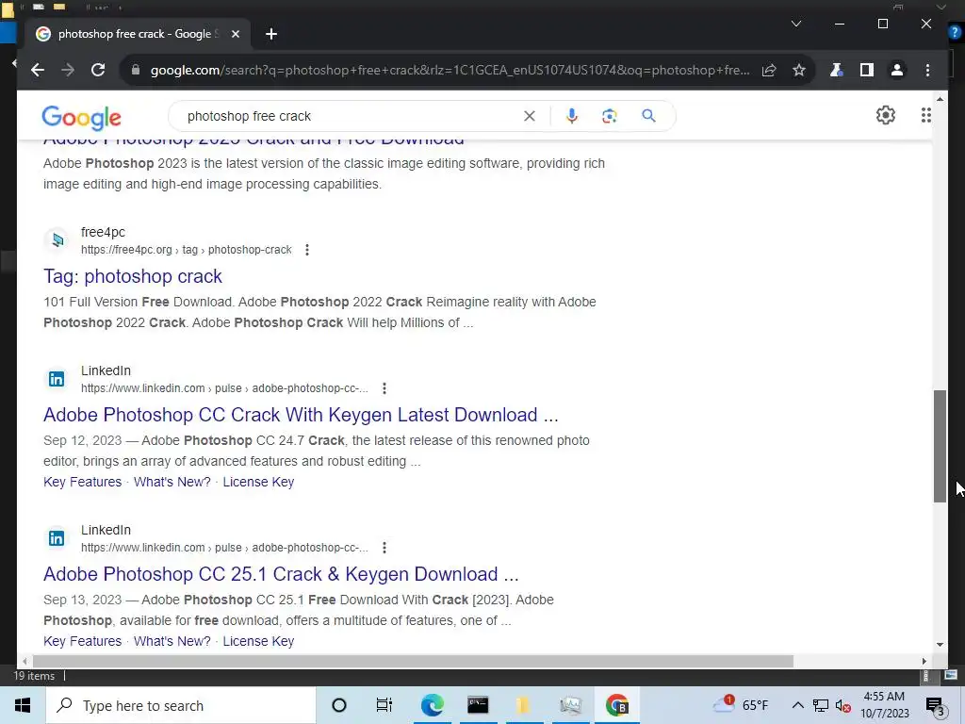Bookmark this page with the star

click(799, 70)
